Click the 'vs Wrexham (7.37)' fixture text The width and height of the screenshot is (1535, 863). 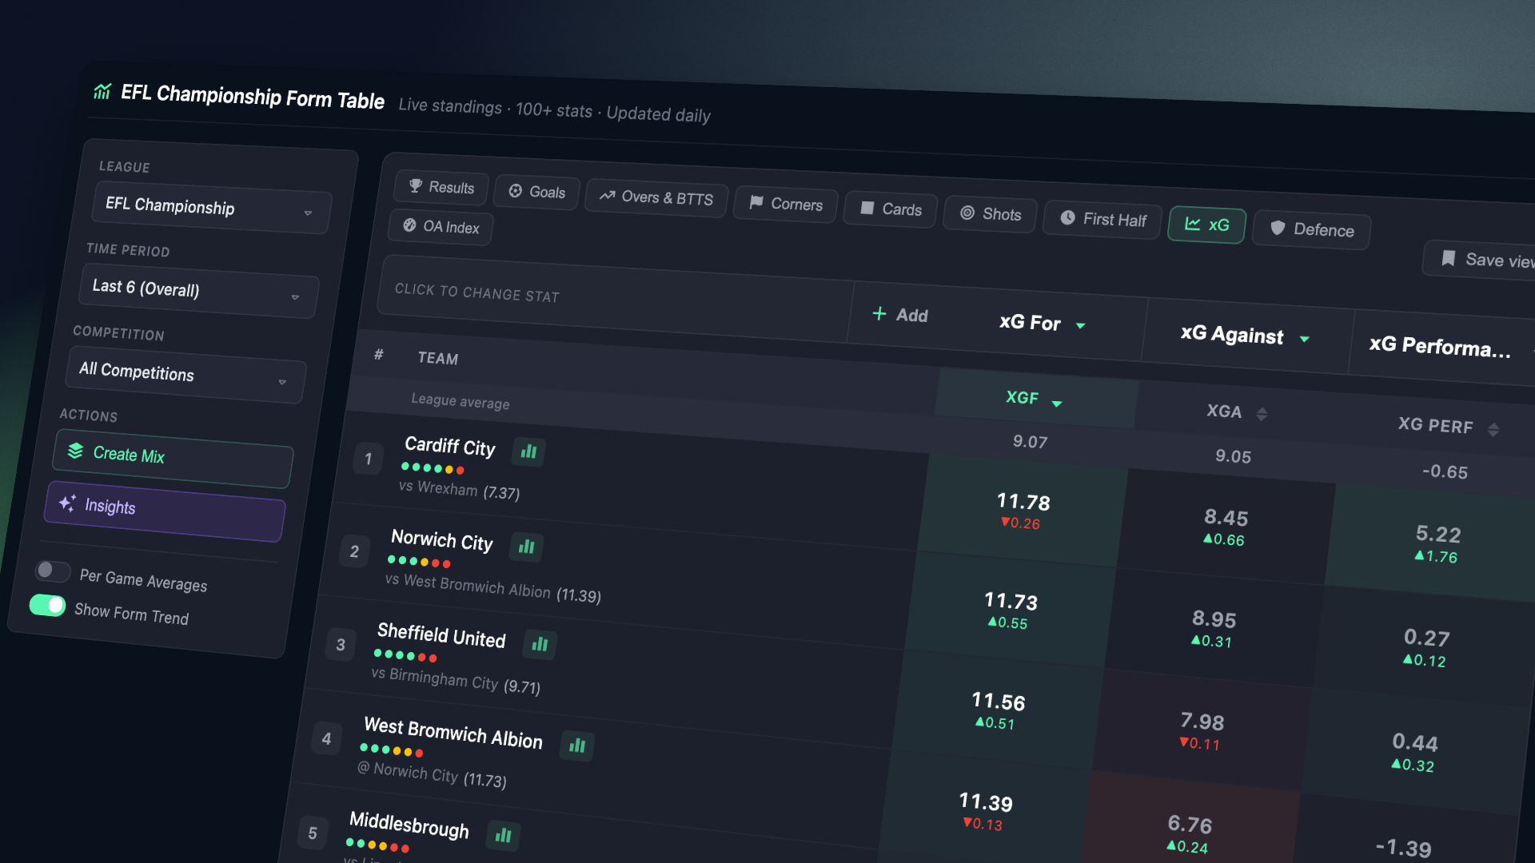point(459,489)
